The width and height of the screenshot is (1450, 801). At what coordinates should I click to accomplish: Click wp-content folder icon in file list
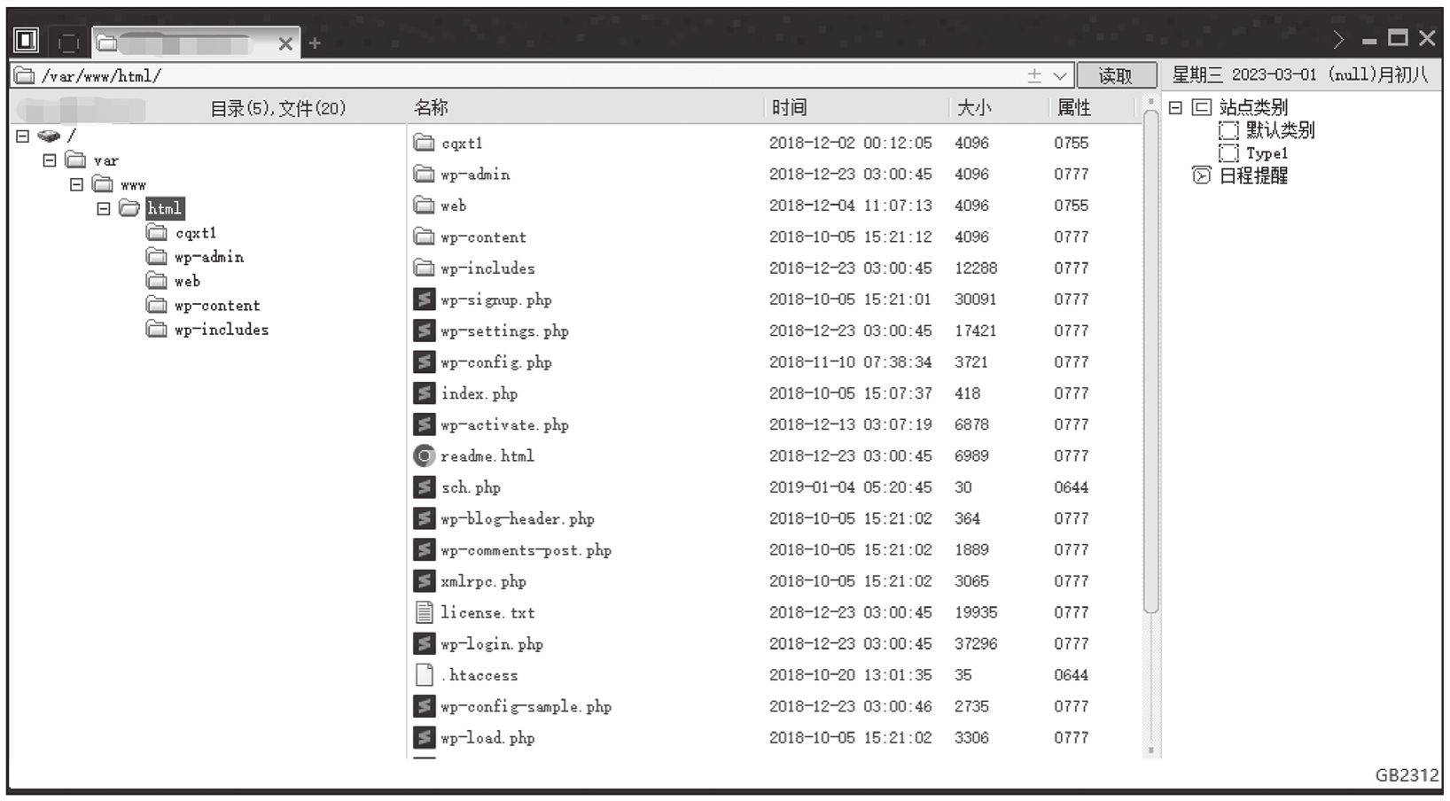tap(425, 237)
